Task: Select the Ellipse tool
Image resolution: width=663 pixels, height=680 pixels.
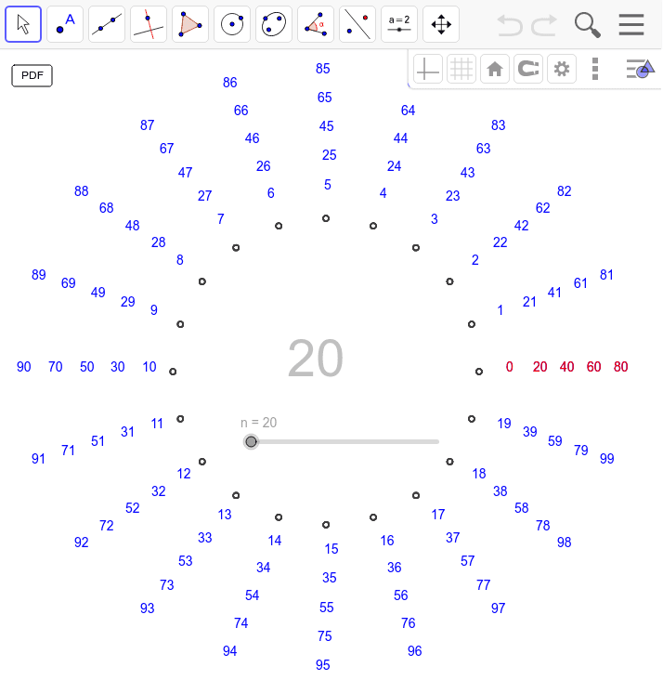Action: point(274,24)
